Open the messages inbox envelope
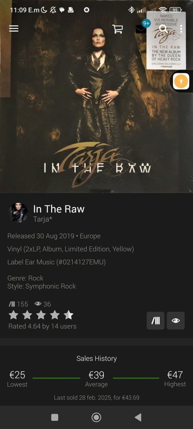This screenshot has height=429, width=193. (141, 29)
